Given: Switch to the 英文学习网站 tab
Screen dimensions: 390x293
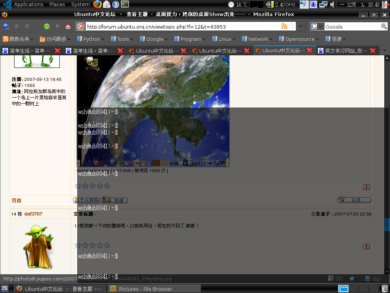Looking at the screenshot, I should (x=346, y=51).
